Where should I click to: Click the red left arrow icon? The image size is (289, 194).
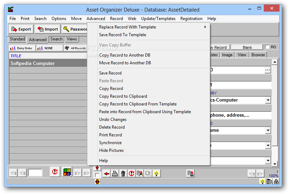106,174
